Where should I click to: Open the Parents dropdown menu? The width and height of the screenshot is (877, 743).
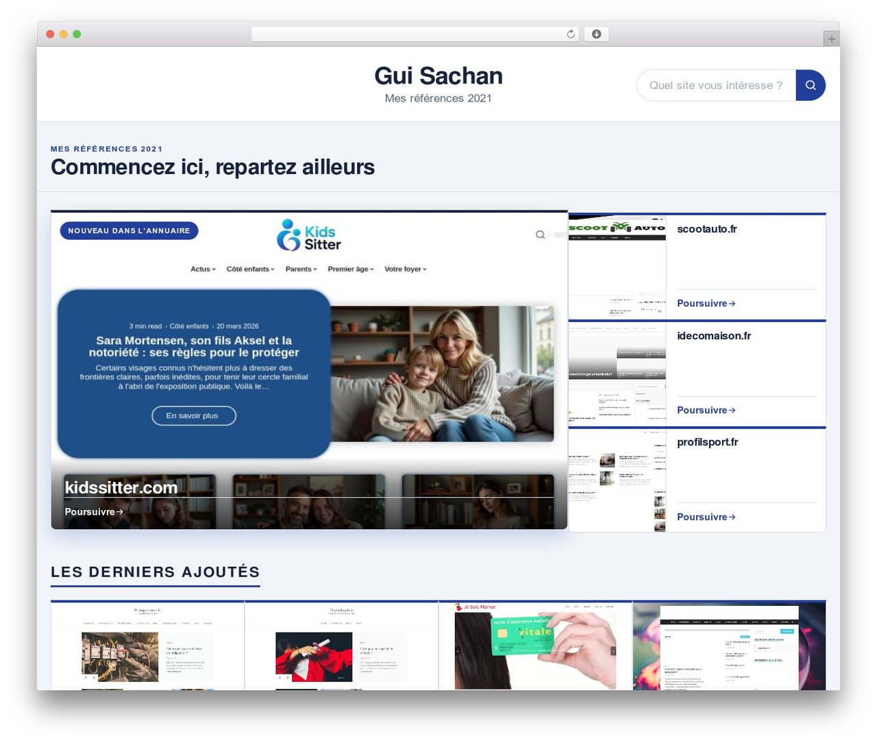click(x=301, y=269)
